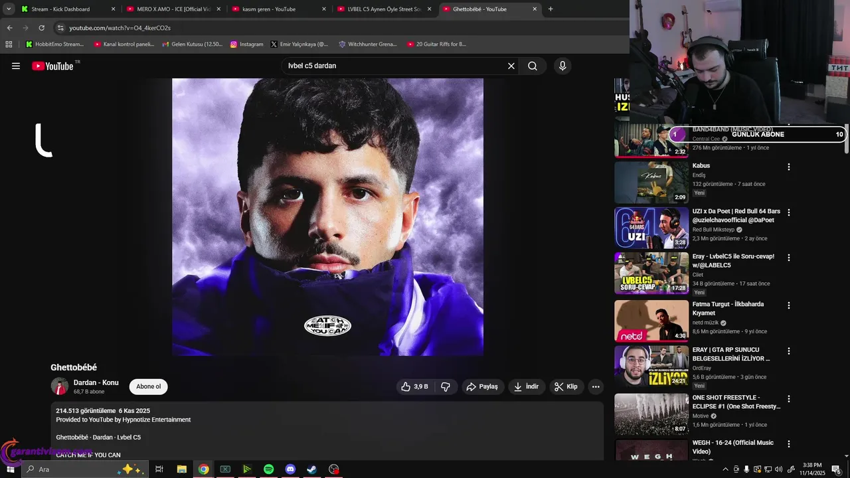
Task: Click the Chrome address bar URL
Action: point(120,28)
